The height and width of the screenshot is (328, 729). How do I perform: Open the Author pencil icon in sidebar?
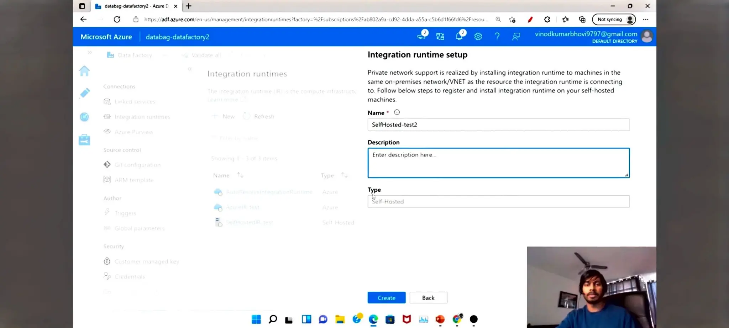point(84,93)
